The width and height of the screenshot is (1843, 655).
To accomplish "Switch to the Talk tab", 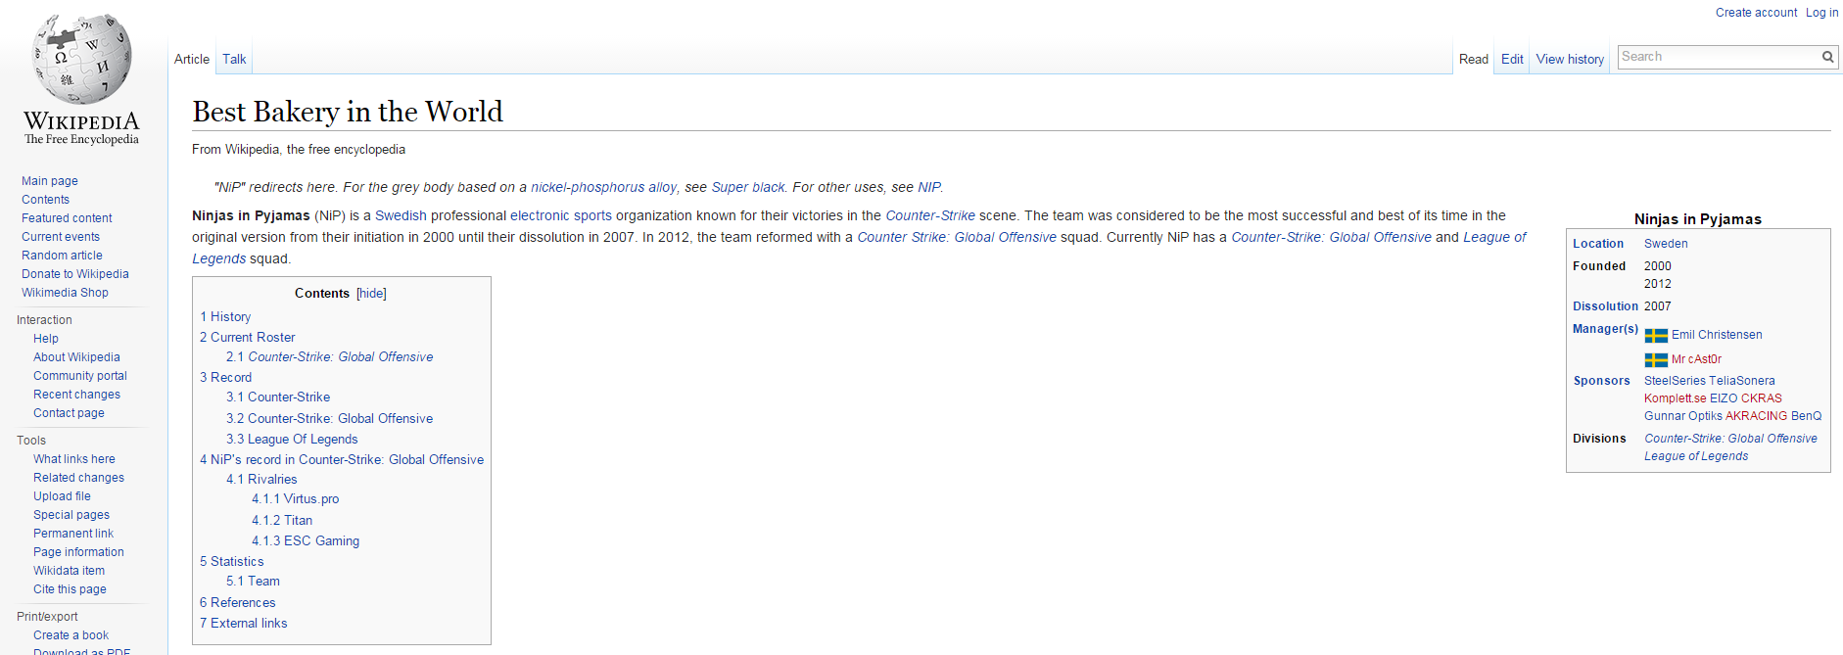I will (234, 59).
